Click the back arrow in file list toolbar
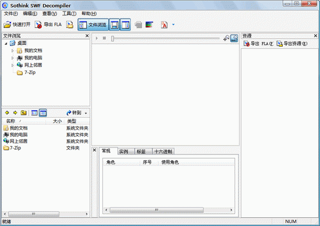Viewport: 320px width, 226px height. pos(7,113)
